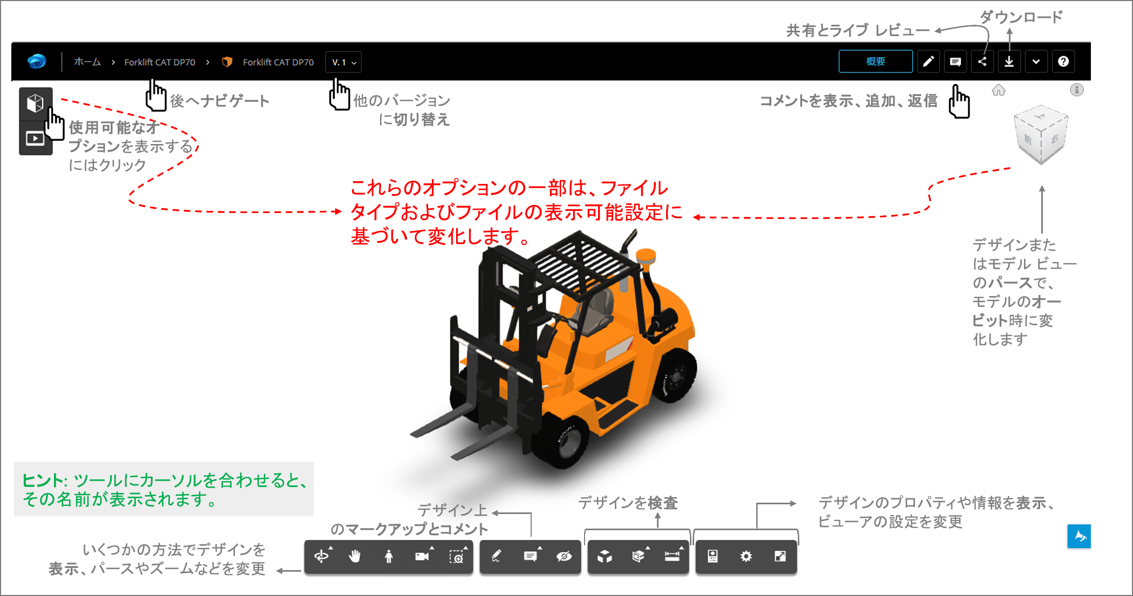1133x596 pixels.
Task: Toggle hide markups eye icon
Action: (x=564, y=556)
